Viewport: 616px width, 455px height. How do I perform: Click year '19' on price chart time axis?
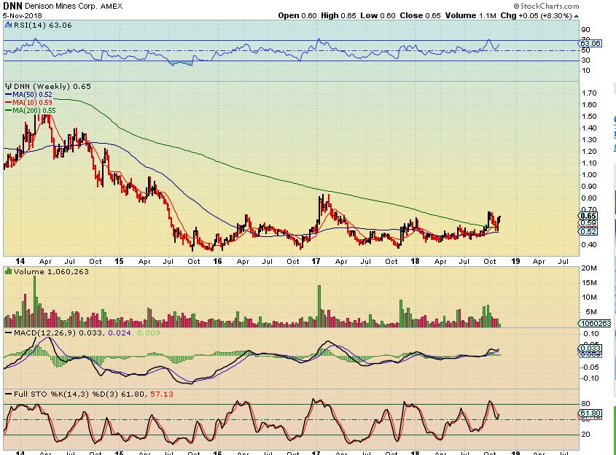[x=515, y=261]
